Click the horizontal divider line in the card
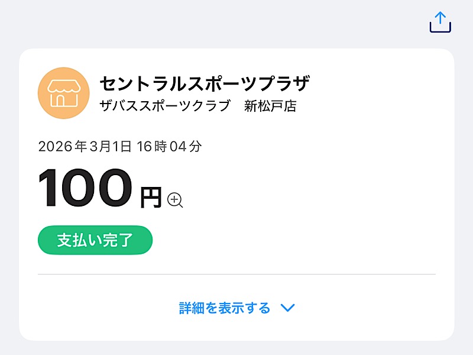The height and width of the screenshot is (355, 473). 237,275
